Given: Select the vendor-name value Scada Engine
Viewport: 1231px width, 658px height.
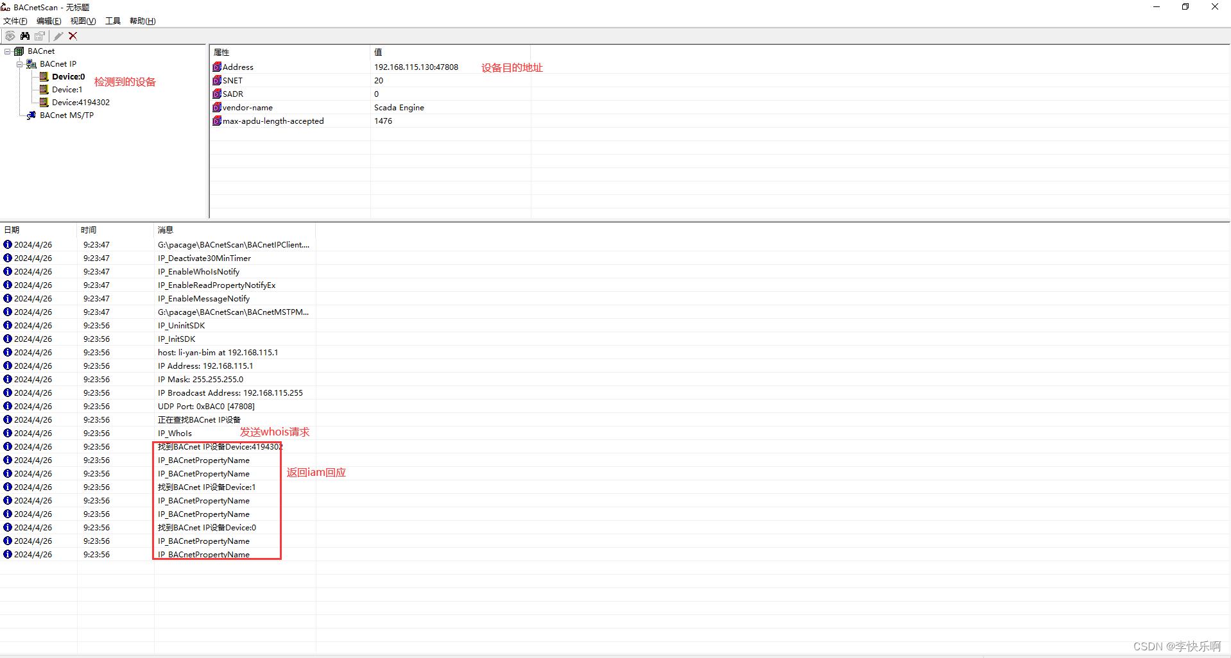Looking at the screenshot, I should 399,107.
